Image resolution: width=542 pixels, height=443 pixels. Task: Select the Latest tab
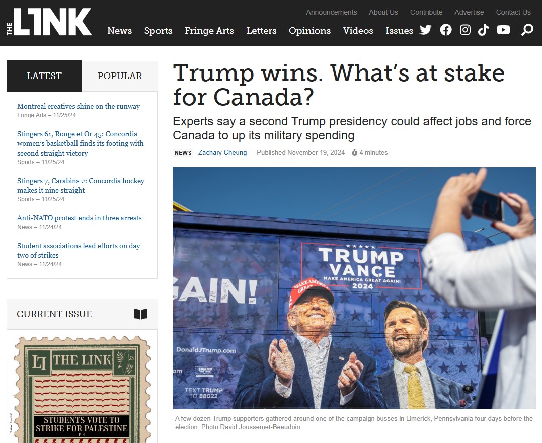point(44,76)
